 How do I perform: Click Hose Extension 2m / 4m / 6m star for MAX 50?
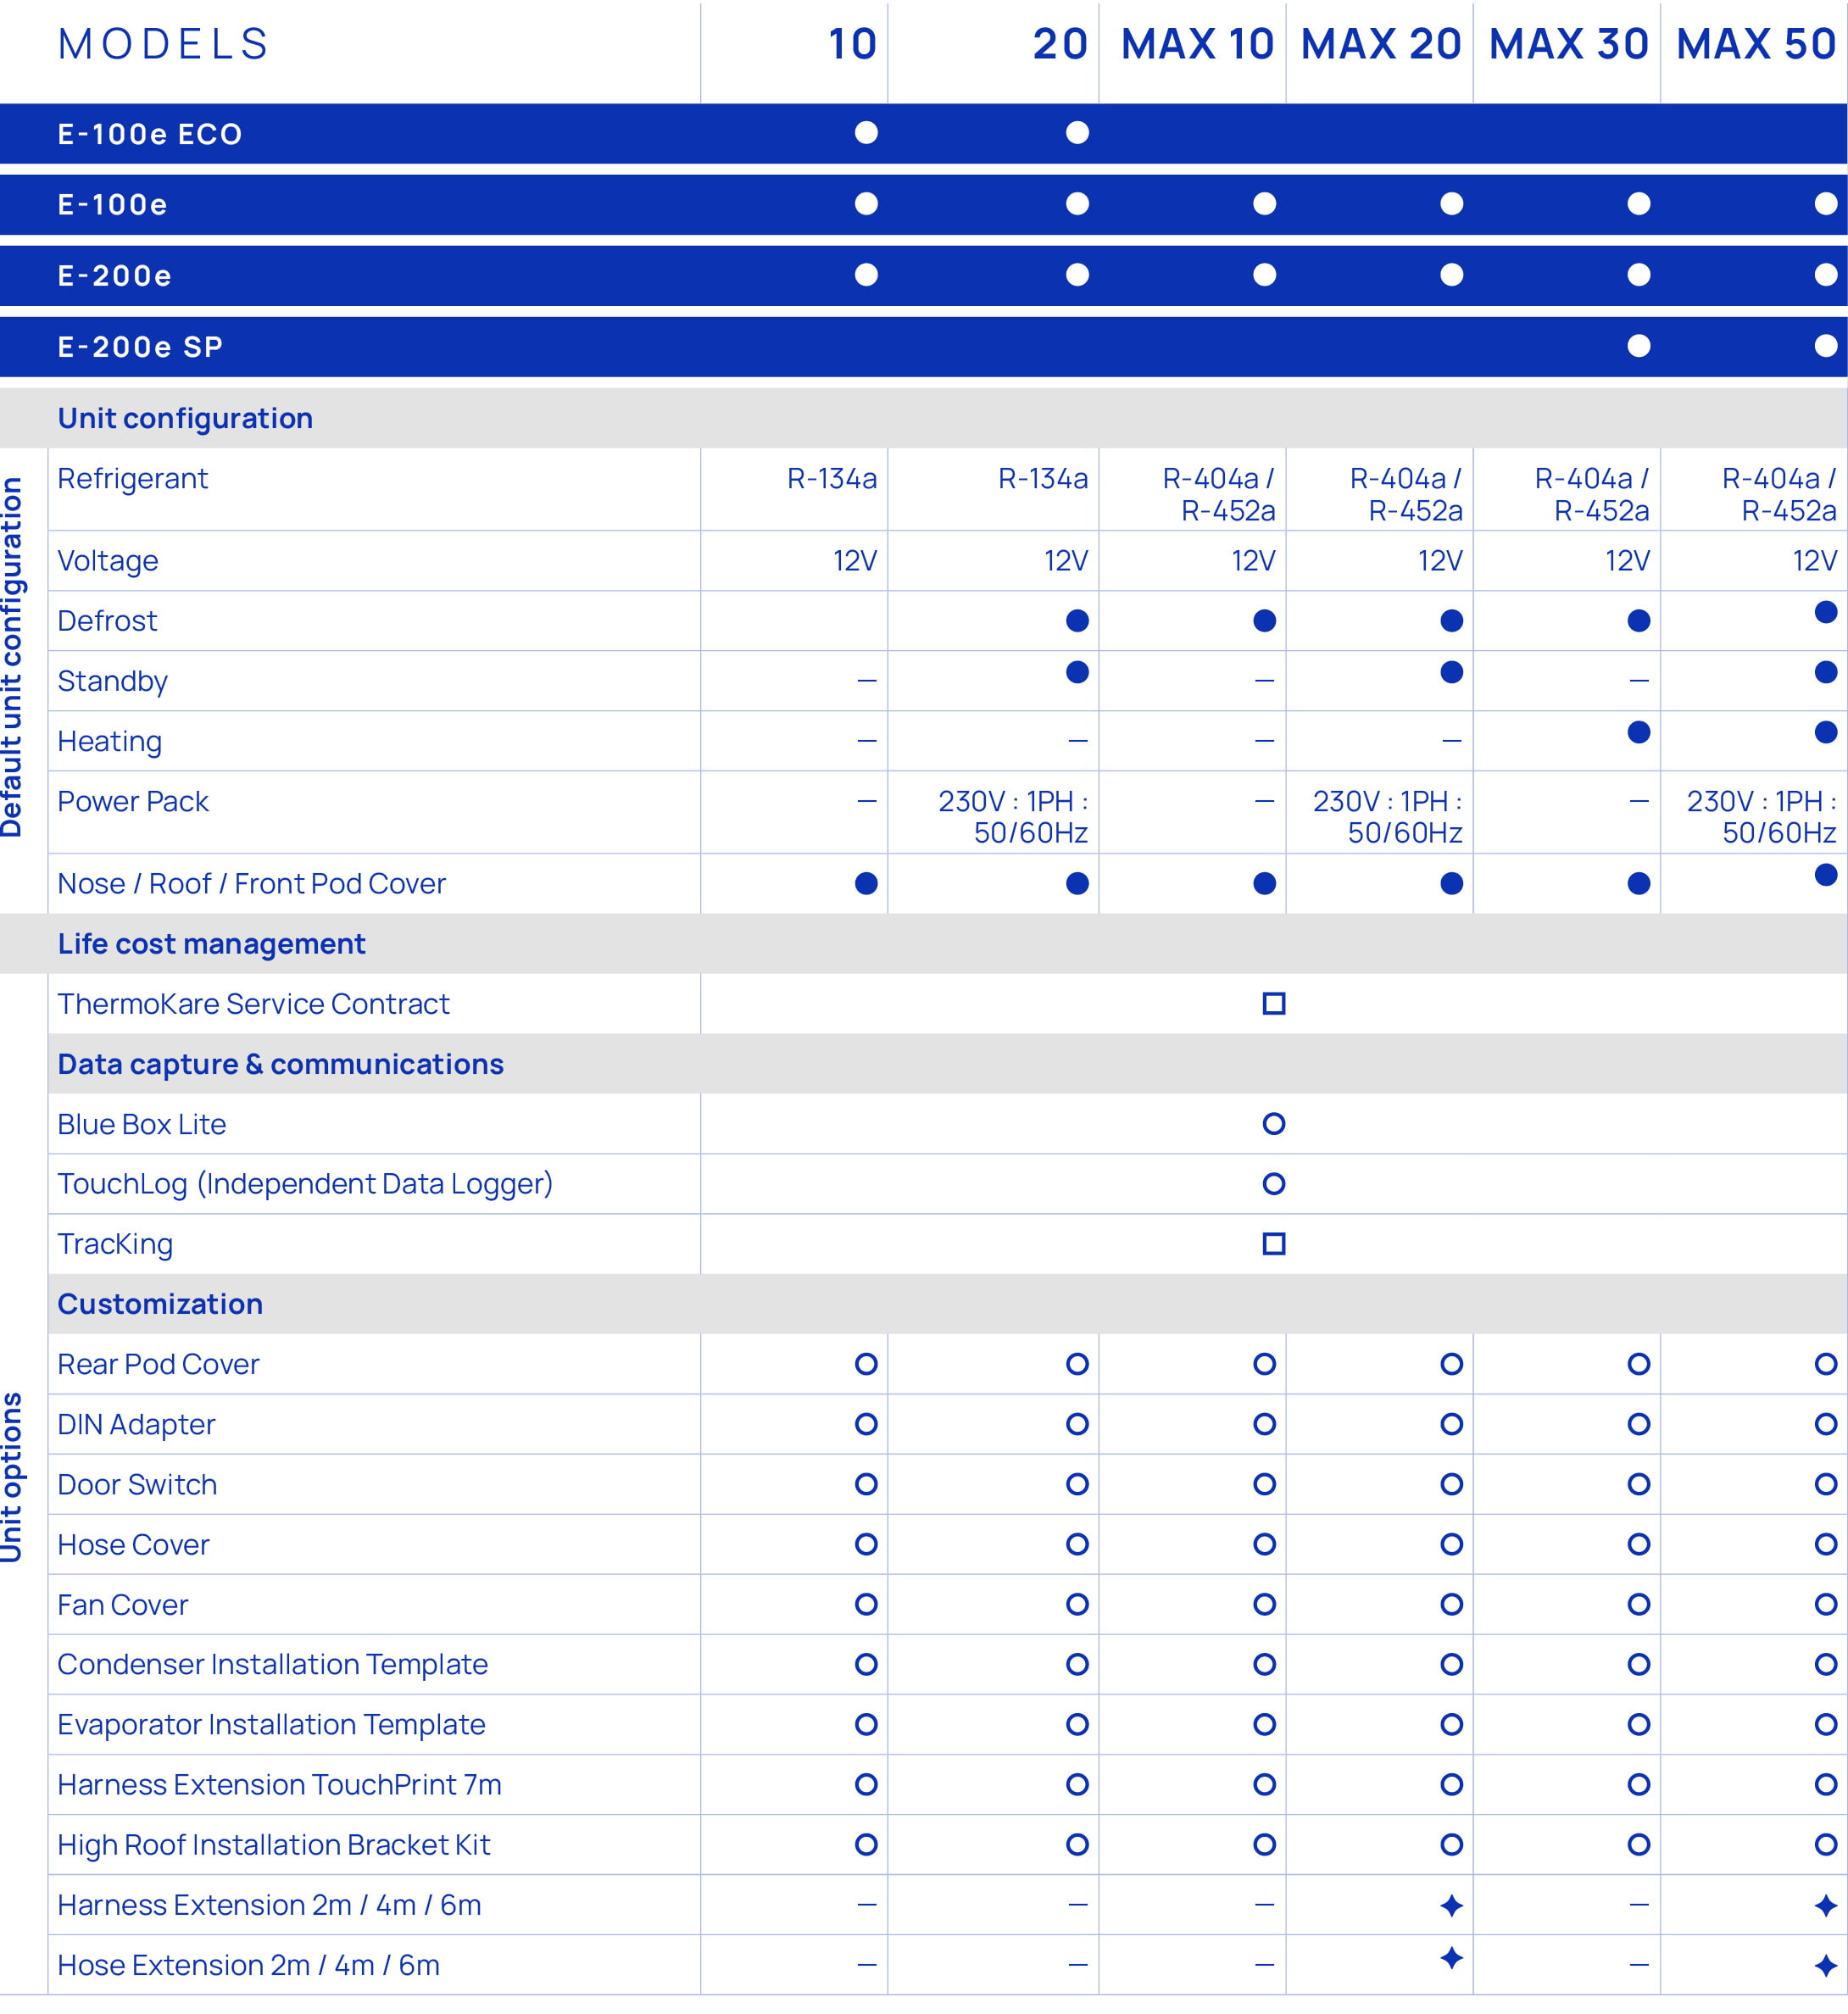point(1825,1966)
